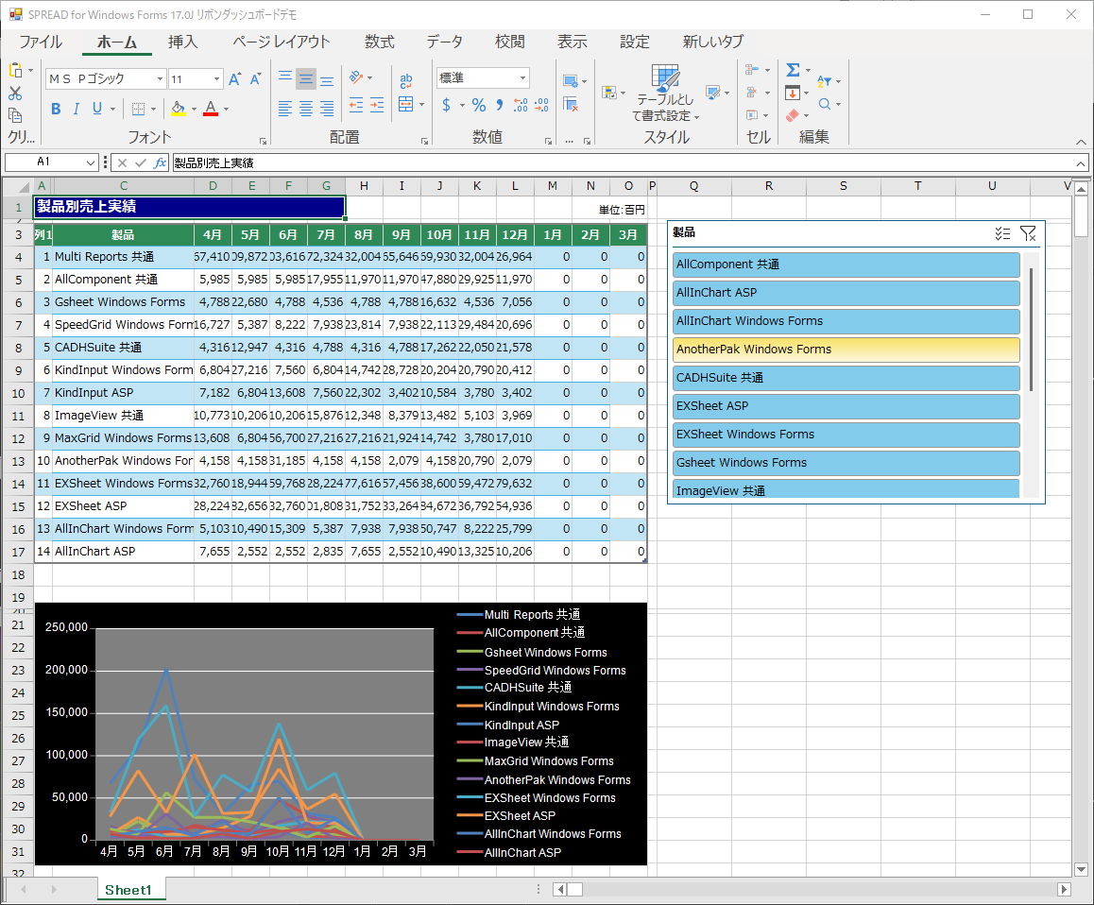Viewport: 1094px width, 905px height.
Task: Center text horizontally
Action: coord(305,108)
